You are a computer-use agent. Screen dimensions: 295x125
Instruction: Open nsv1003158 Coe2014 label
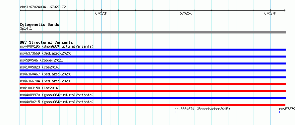pyautogui.click(x=40, y=88)
